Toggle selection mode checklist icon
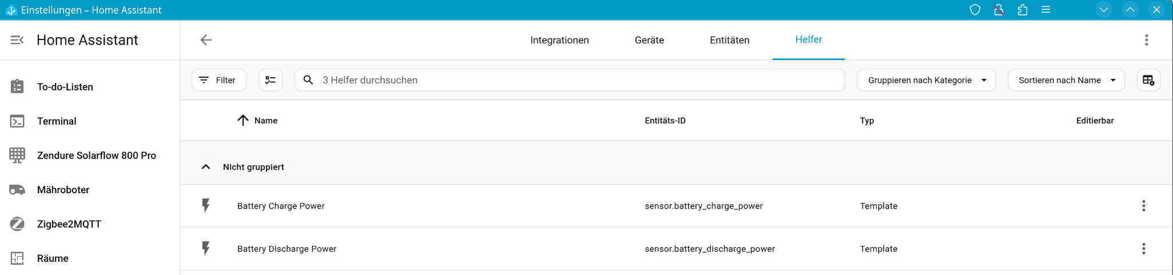The image size is (1173, 275). tap(271, 80)
